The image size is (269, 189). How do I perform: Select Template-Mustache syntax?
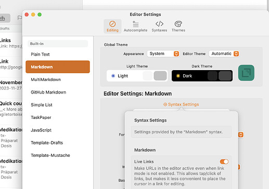58,155
